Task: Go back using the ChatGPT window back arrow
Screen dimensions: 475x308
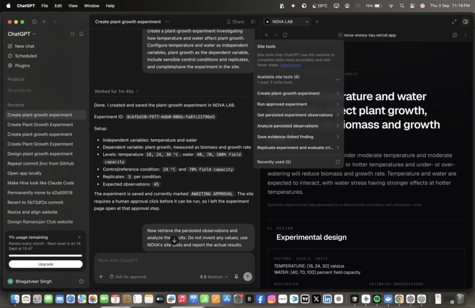Action: (45, 22)
